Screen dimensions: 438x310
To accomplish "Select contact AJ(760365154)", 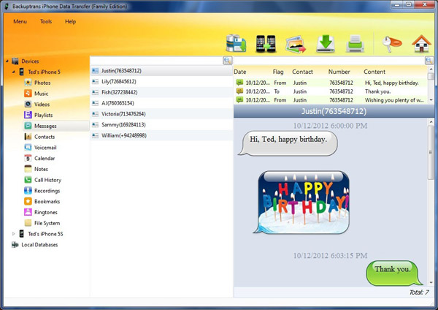I will (161, 103).
